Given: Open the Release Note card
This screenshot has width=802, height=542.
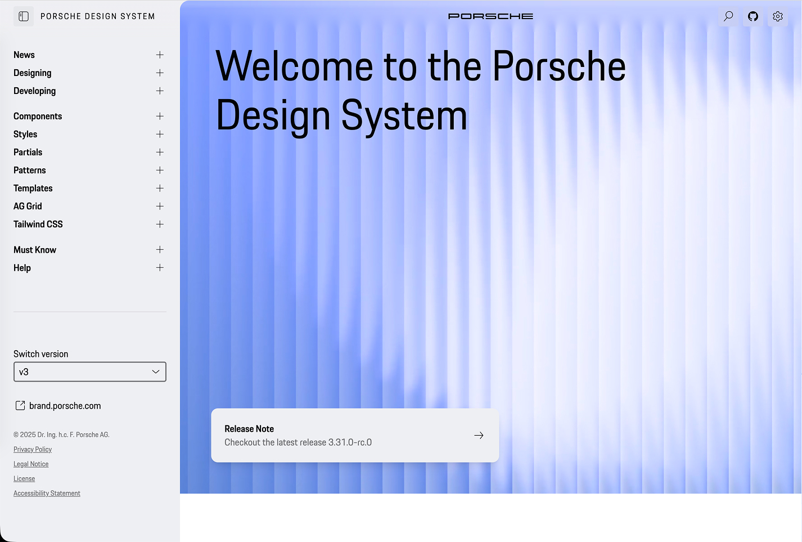Looking at the screenshot, I should (355, 435).
